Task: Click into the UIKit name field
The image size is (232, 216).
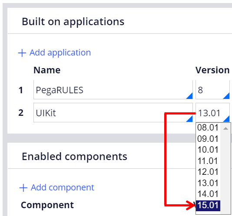Action: coord(113,113)
